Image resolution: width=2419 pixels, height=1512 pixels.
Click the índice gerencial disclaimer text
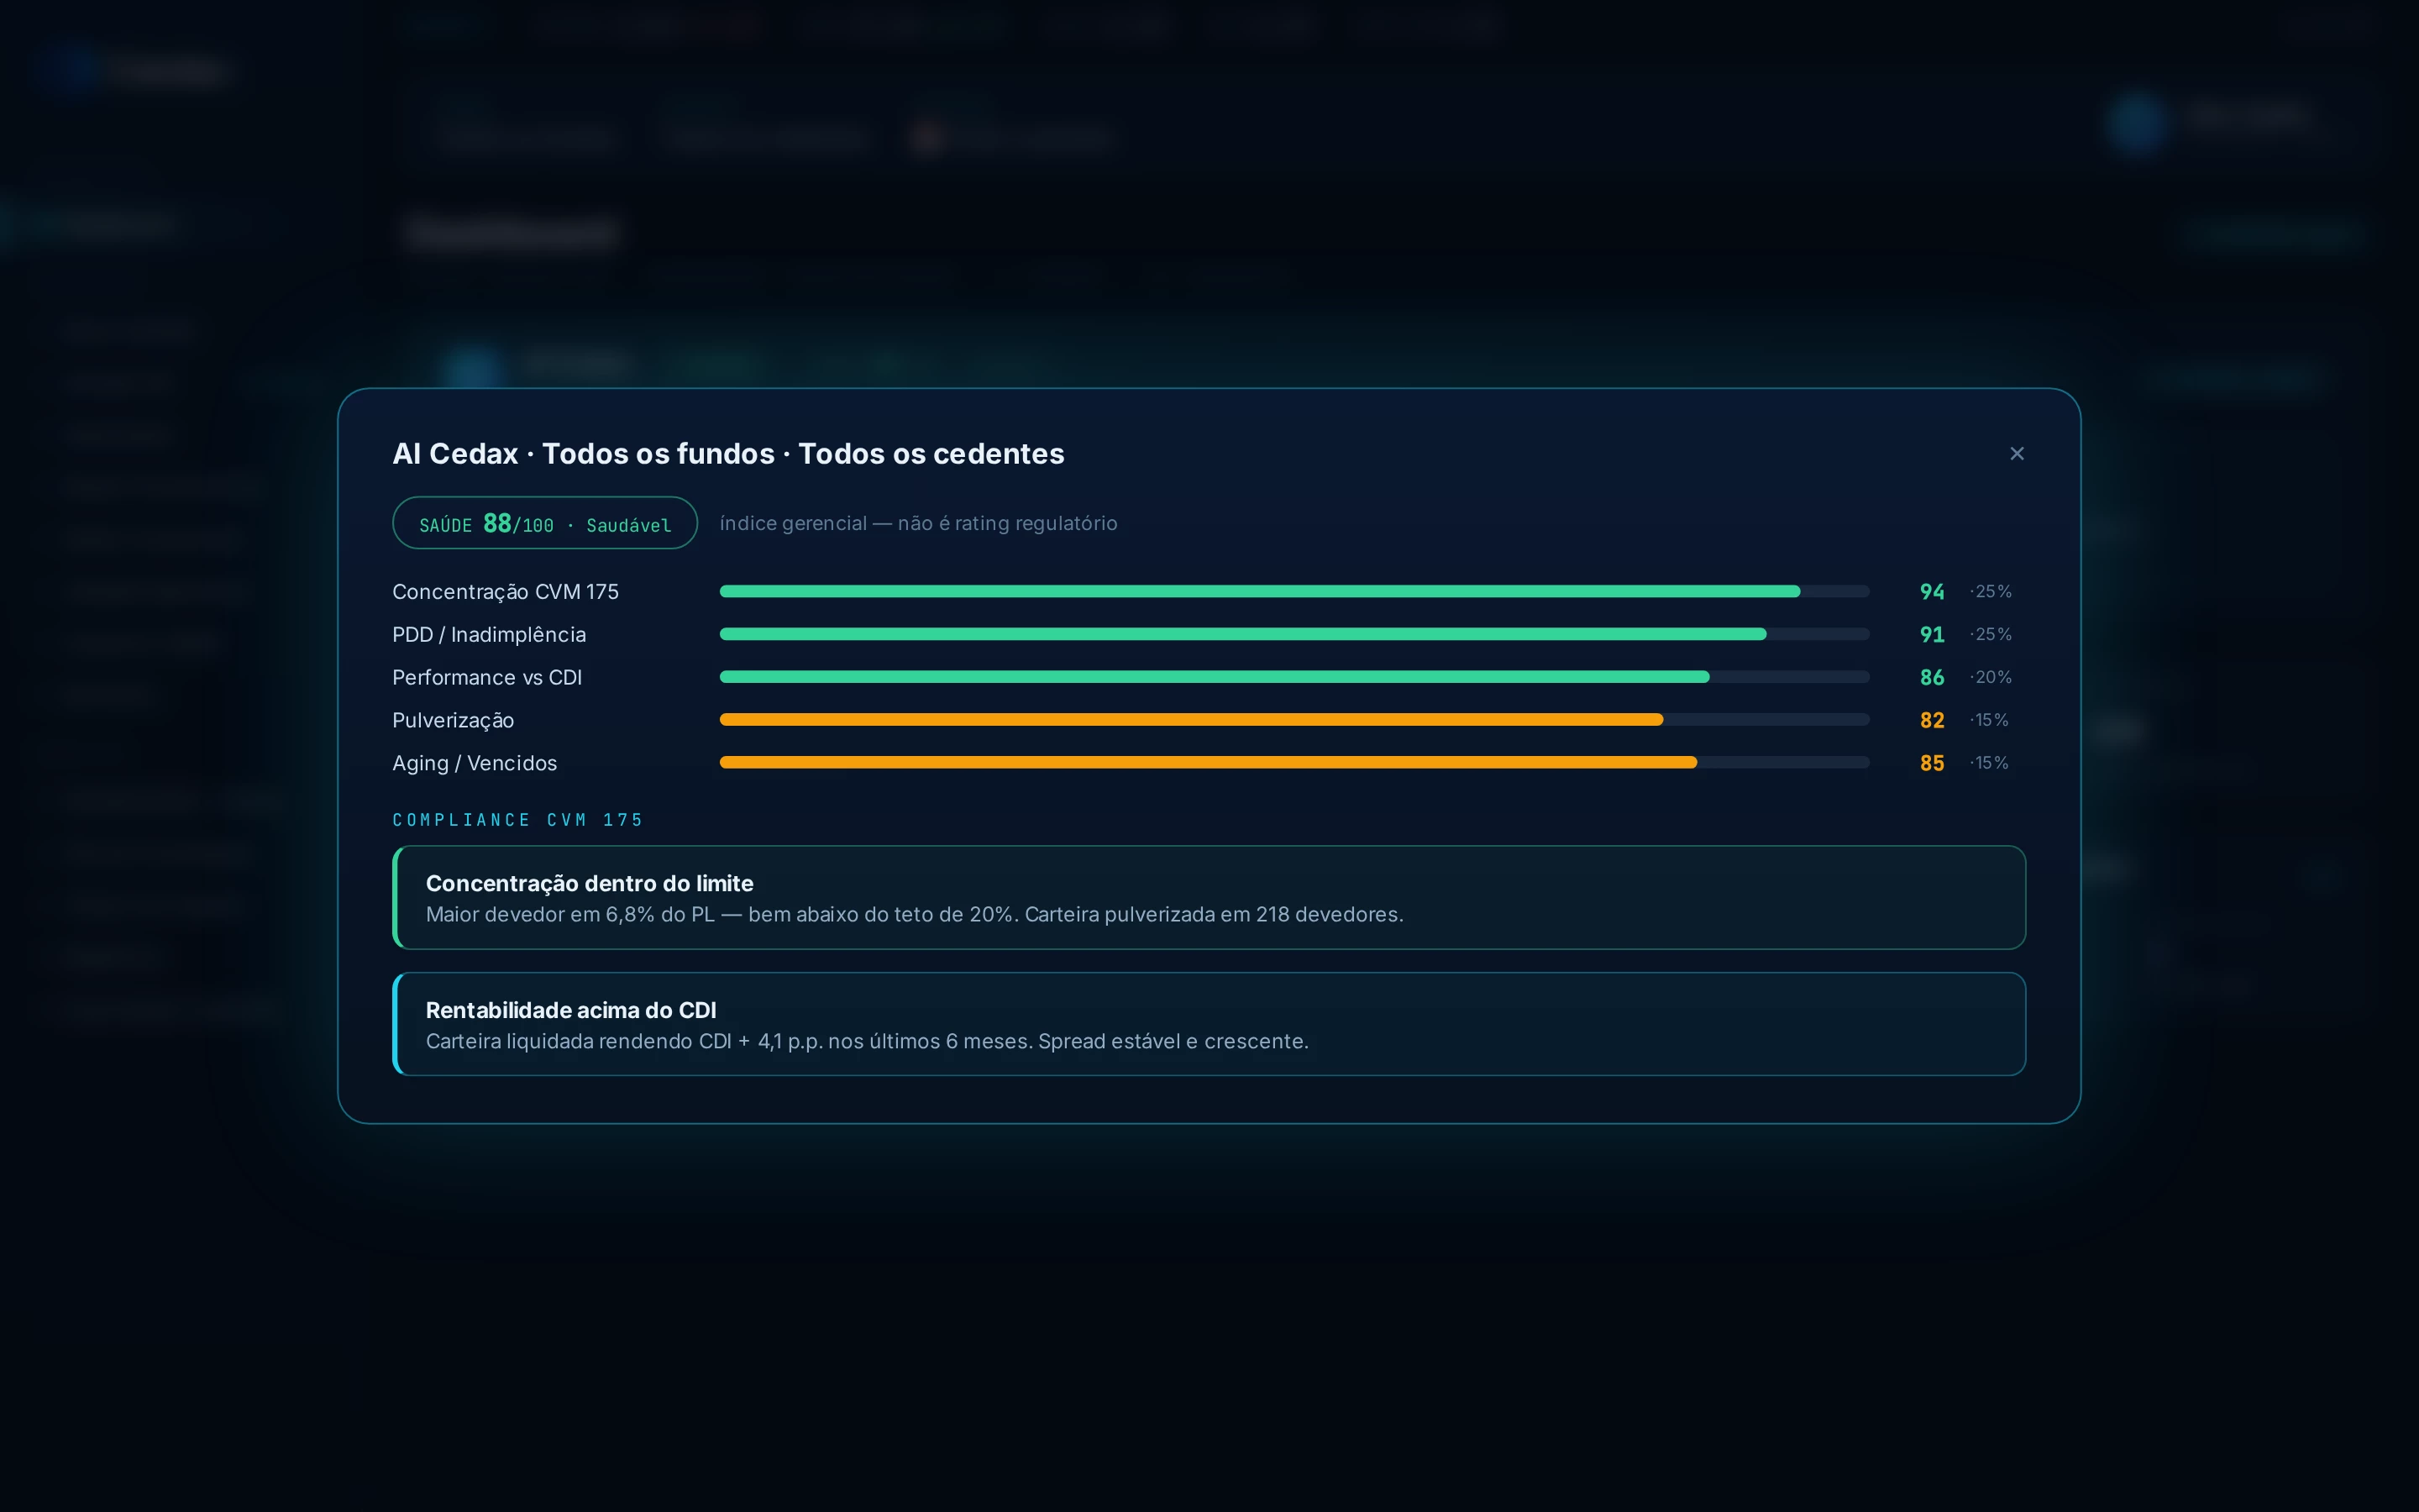pos(919,523)
